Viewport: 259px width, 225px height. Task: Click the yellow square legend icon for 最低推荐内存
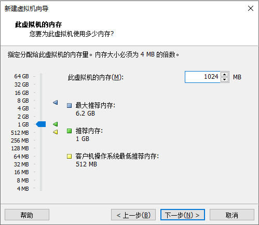[69, 157]
